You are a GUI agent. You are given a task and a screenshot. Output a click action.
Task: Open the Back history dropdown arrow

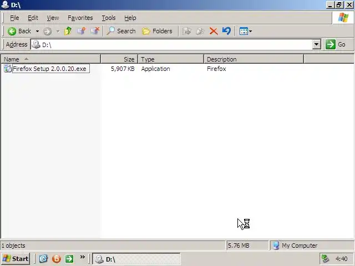pos(37,31)
